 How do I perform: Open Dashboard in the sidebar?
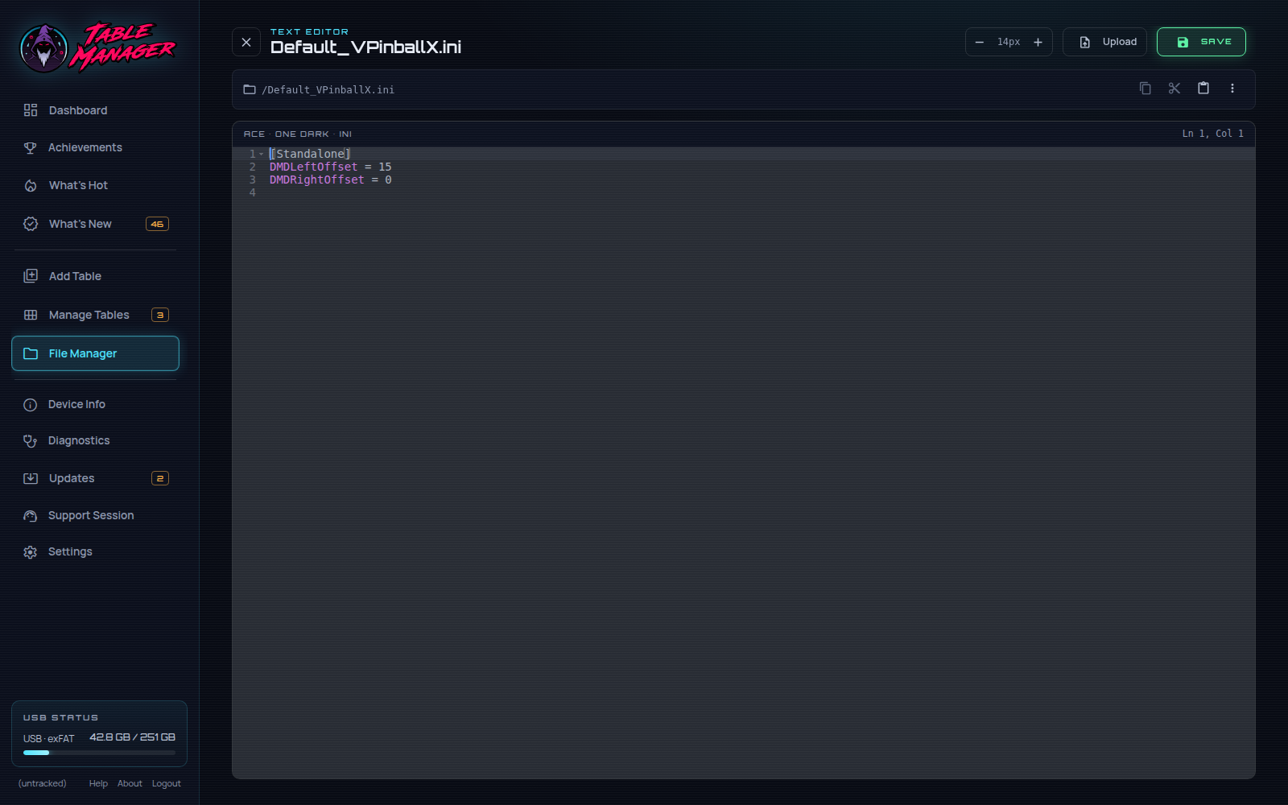(x=95, y=110)
